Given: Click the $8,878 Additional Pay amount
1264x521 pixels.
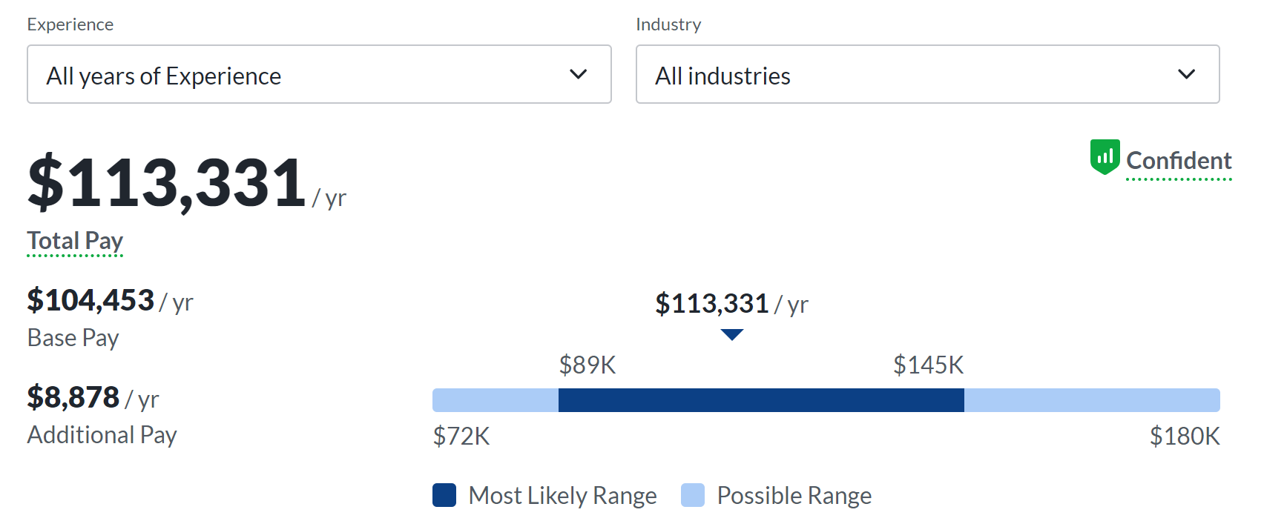Looking at the screenshot, I should coord(73,397).
